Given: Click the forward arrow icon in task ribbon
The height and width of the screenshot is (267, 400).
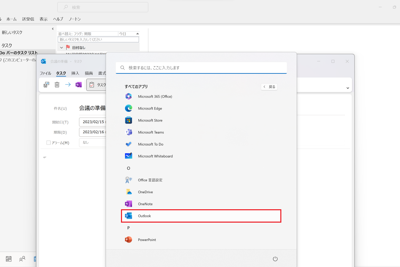Looking at the screenshot, I should point(68,85).
